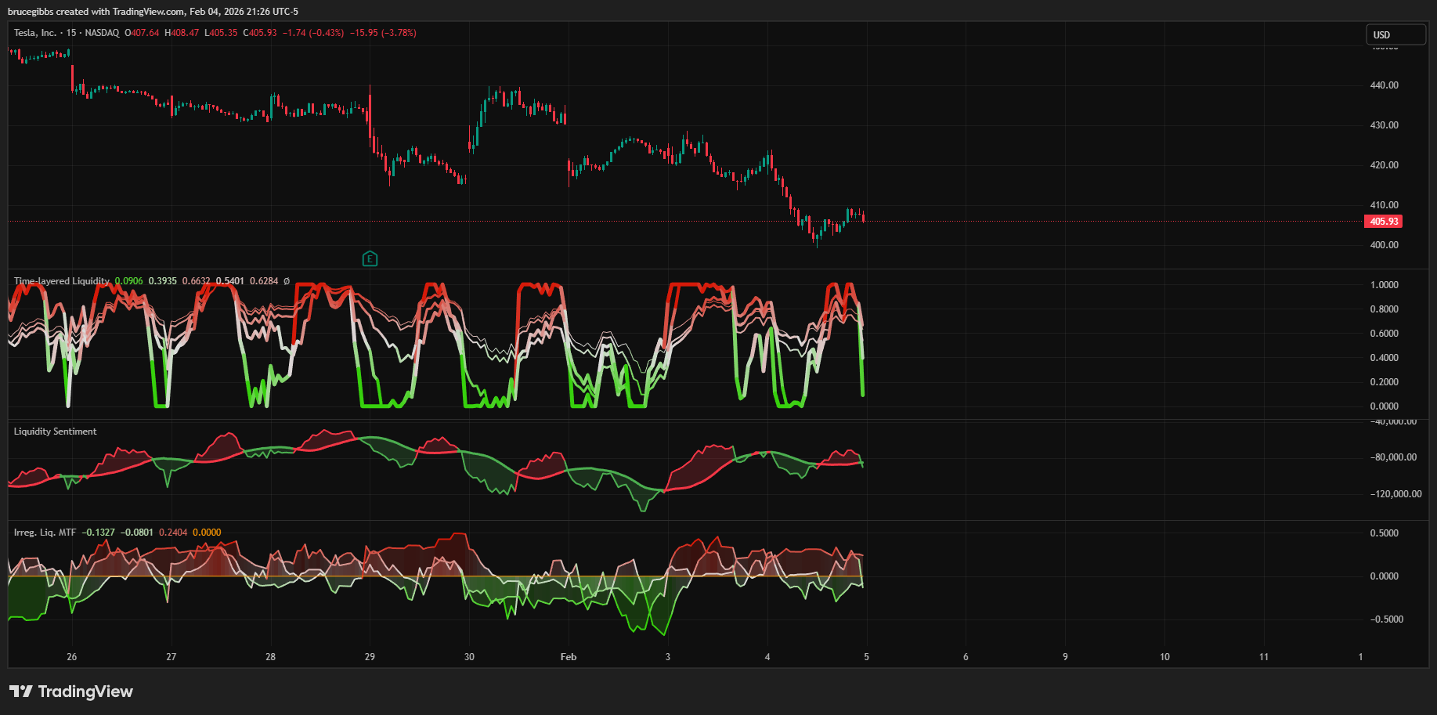Click the 440.00 price scale label
The image size is (1437, 715).
tap(1384, 85)
